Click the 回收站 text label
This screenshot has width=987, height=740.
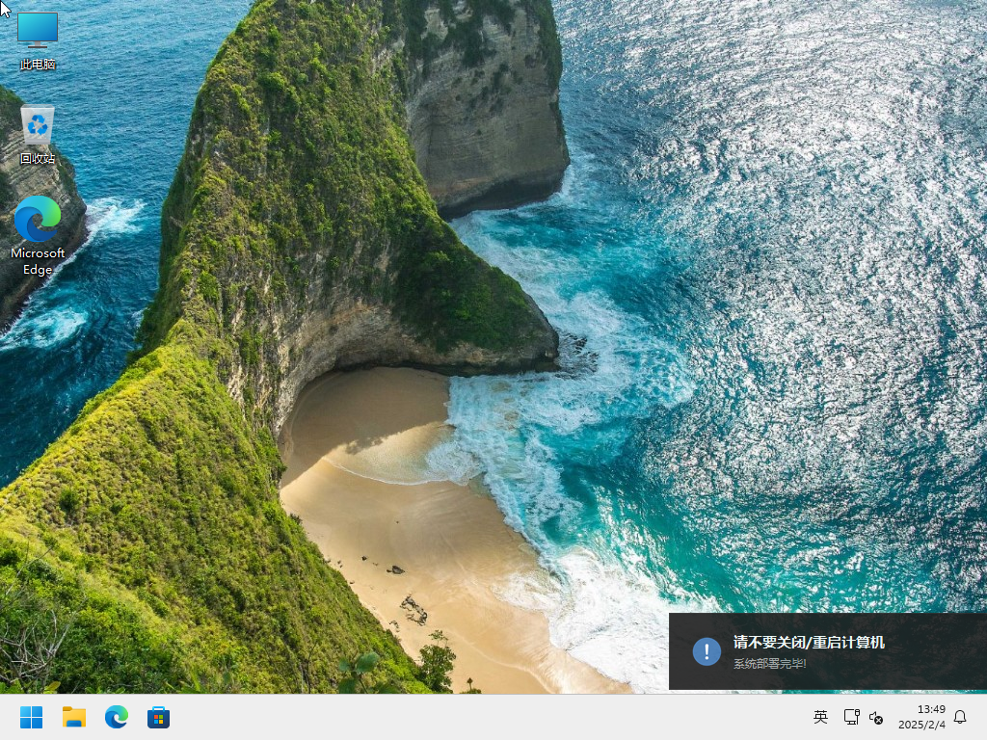[x=38, y=158]
